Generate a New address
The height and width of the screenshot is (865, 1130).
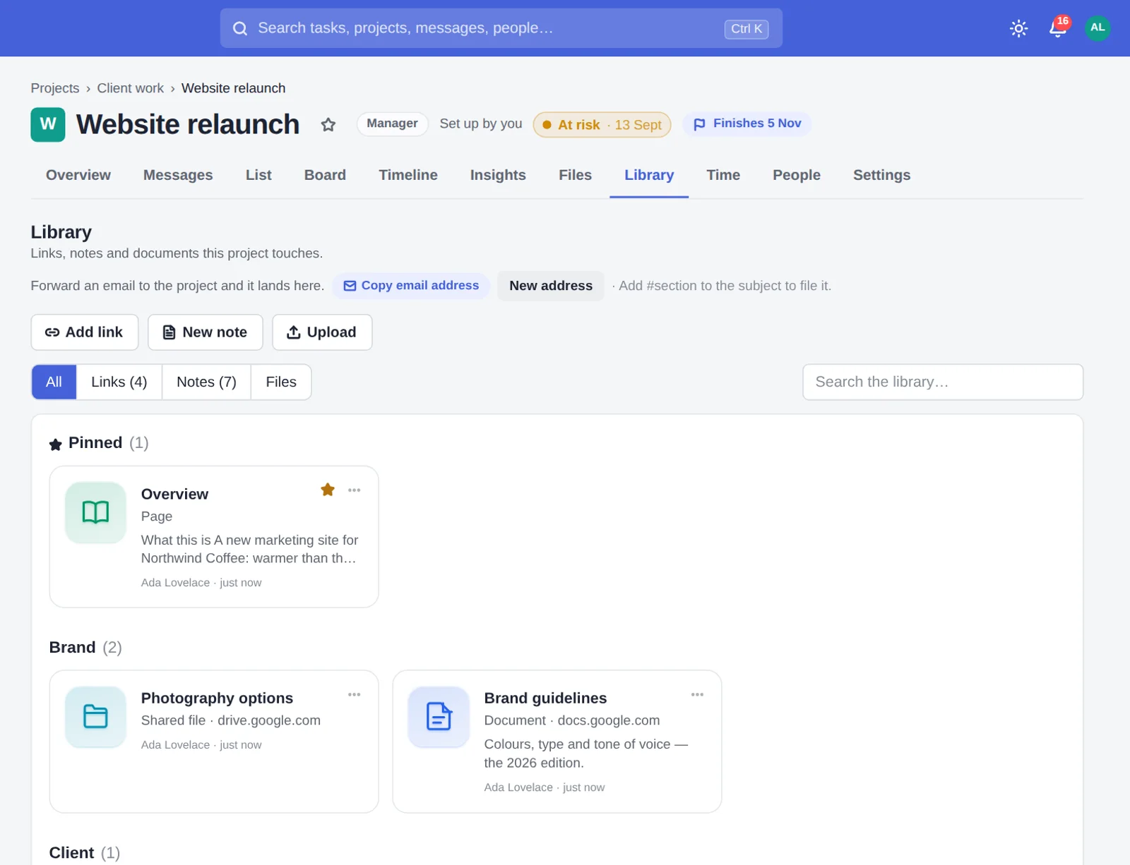click(551, 286)
